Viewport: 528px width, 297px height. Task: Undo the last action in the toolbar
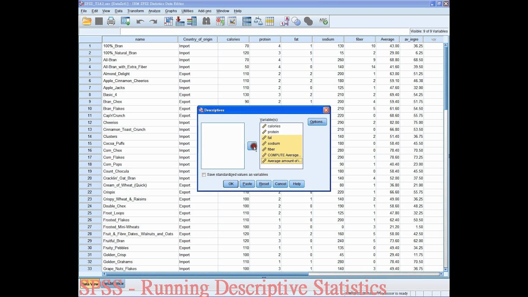tap(140, 21)
